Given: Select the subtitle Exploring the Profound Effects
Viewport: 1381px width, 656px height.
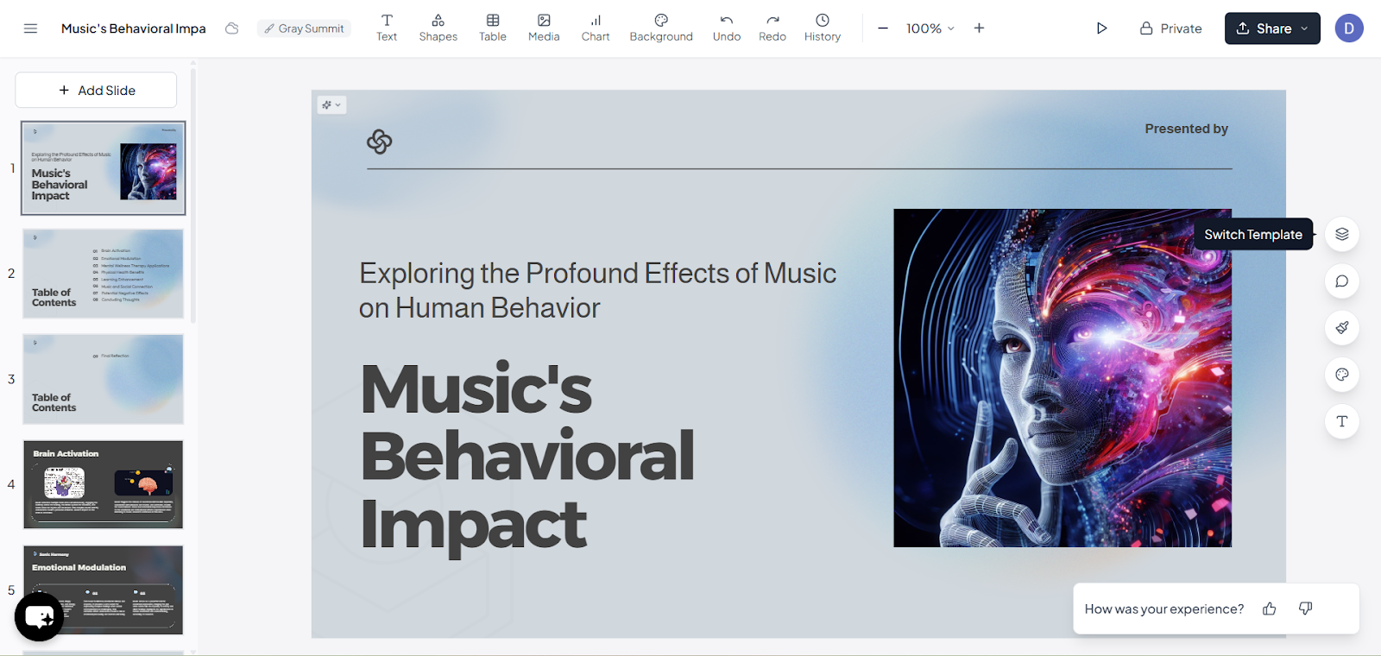Looking at the screenshot, I should click(597, 290).
